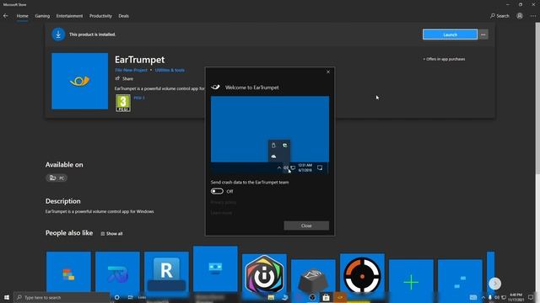This screenshot has width=540, height=303.
Task: Show next apps with carousel arrow
Action: pos(495,284)
